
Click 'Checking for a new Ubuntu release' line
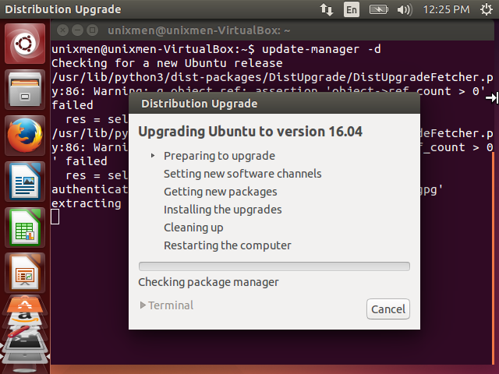(x=167, y=63)
